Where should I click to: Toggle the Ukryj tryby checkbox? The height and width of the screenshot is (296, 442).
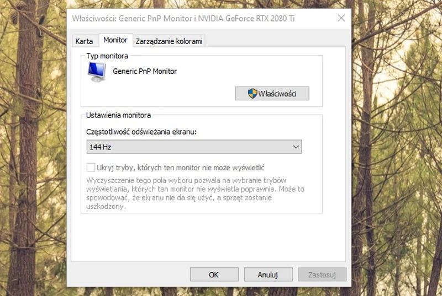91,168
